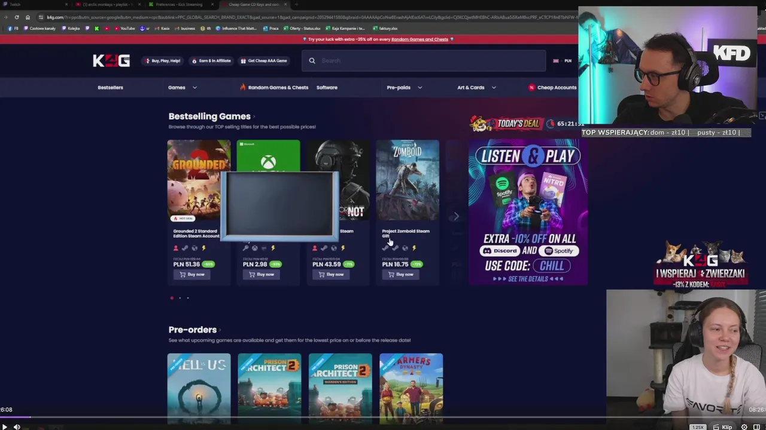Open the Listen & Play Spotify promo banner
Viewport: 766px width, 430px height.
[528, 212]
